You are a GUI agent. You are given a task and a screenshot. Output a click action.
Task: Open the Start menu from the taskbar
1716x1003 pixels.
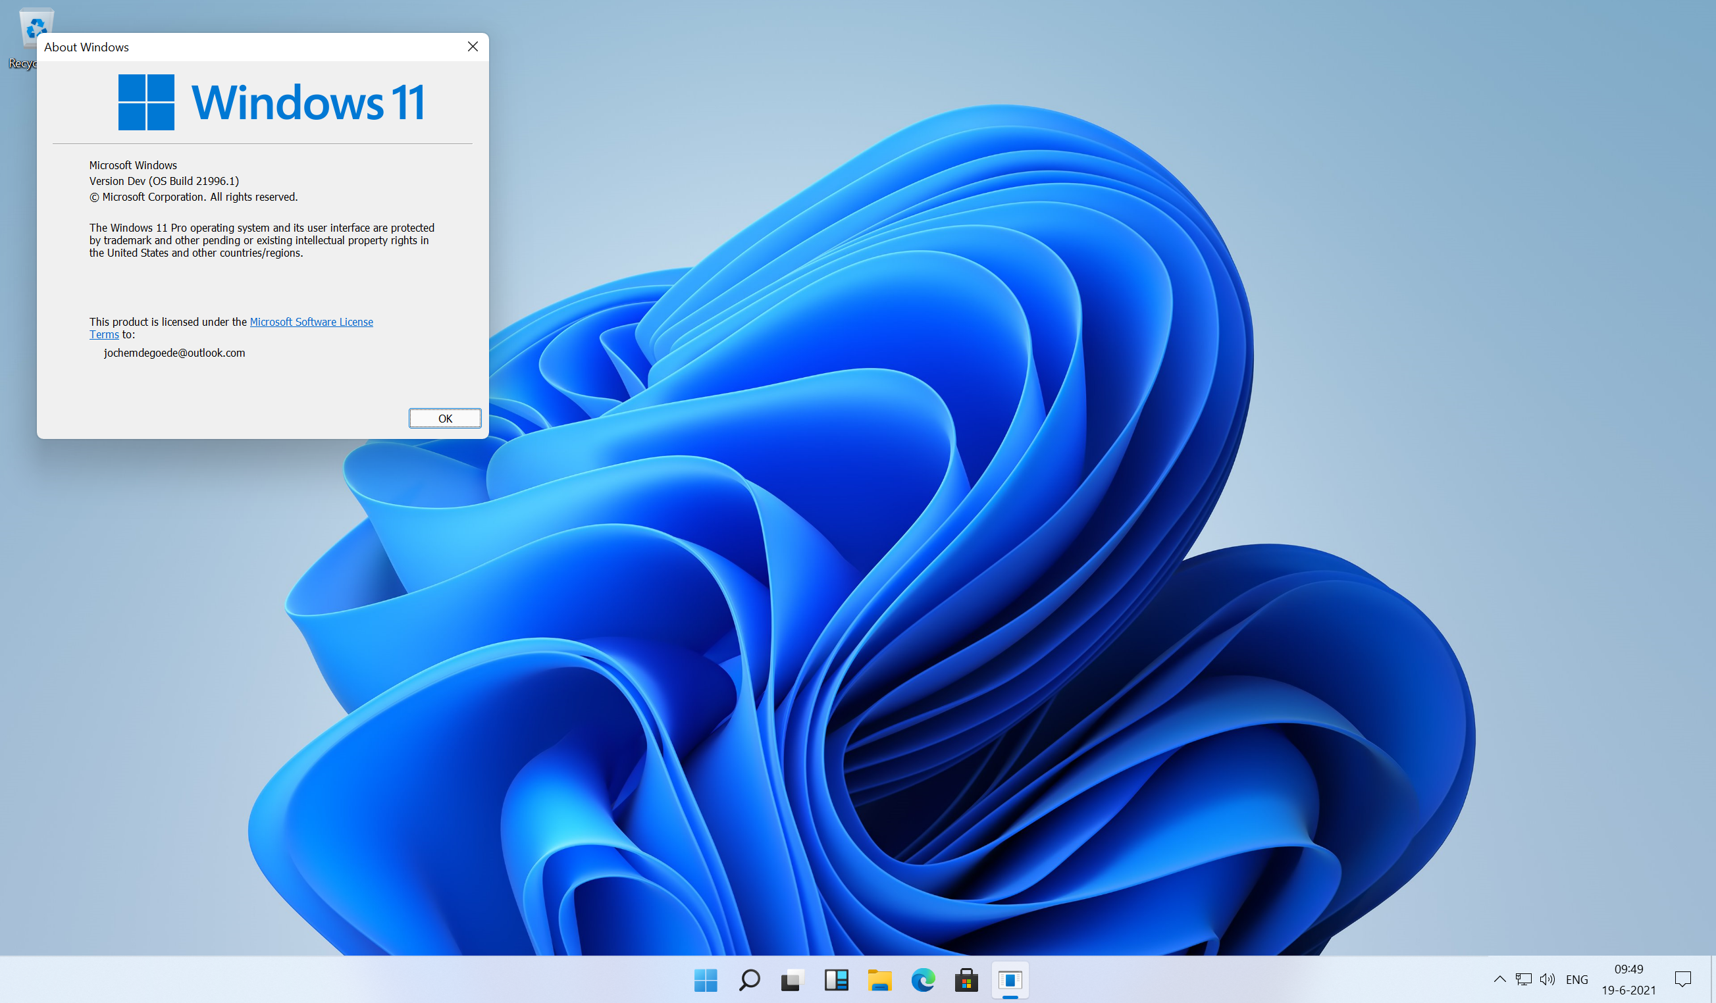point(706,980)
